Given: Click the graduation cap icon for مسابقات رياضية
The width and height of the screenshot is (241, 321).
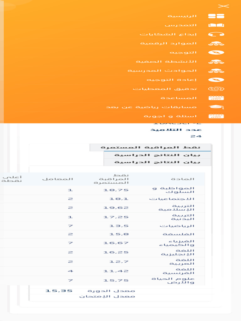Looking at the screenshot, I should pyautogui.click(x=216, y=107).
